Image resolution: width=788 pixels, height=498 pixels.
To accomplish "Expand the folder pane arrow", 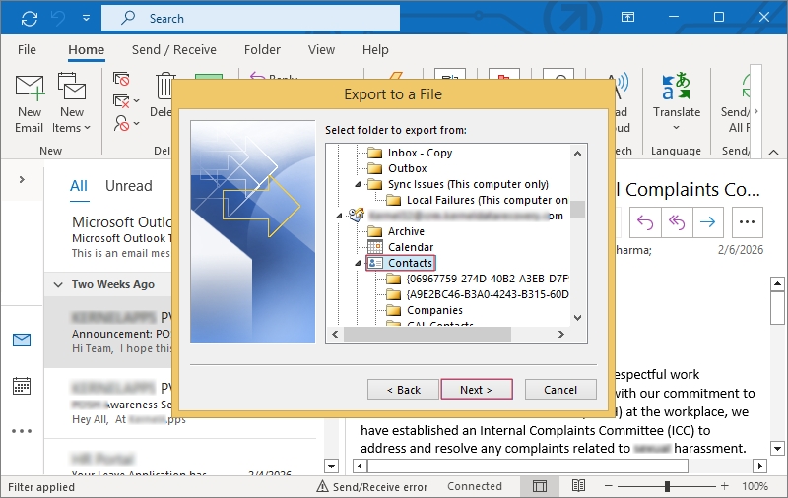I will (22, 179).
